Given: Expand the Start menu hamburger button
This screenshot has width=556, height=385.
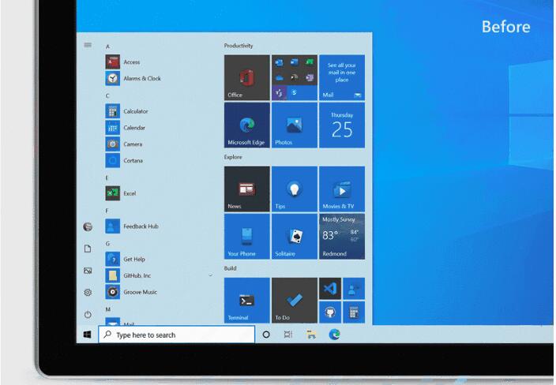Looking at the screenshot, I should [88, 45].
